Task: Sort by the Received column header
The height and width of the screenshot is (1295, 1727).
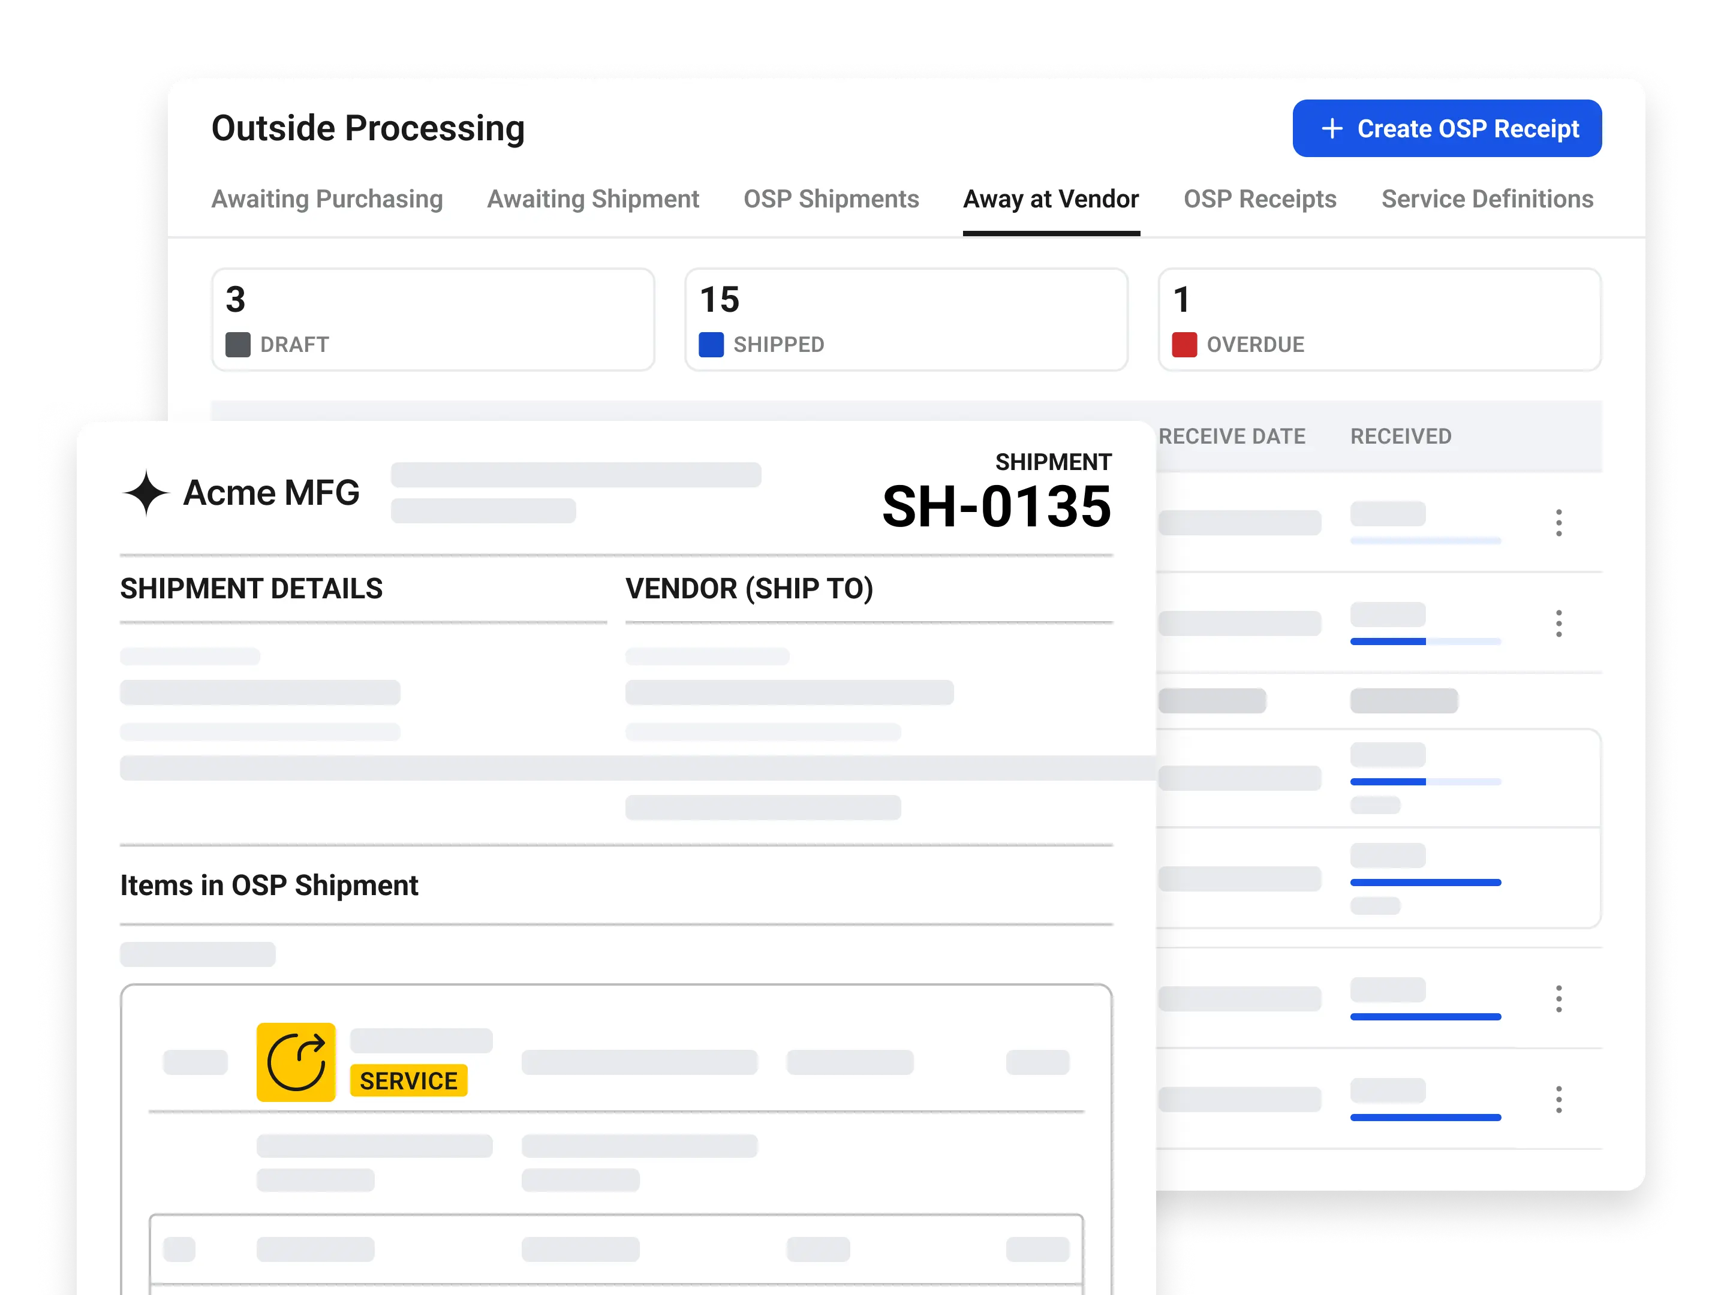Action: coord(1401,436)
